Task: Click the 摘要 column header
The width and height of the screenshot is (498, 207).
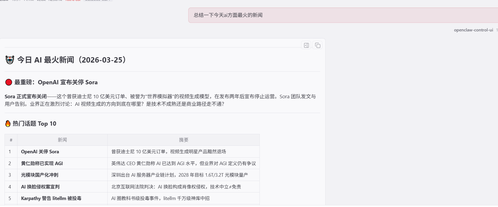Action: point(183,140)
